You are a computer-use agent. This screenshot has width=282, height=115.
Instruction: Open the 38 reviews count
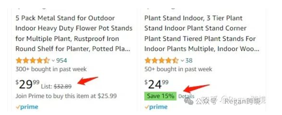189,60
